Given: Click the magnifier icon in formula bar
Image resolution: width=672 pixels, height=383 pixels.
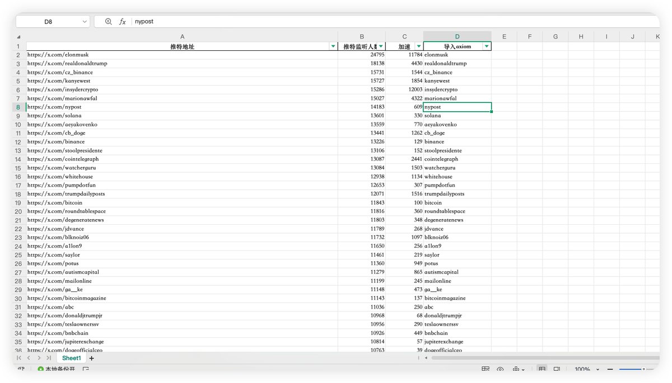Looking at the screenshot, I should tap(109, 21).
